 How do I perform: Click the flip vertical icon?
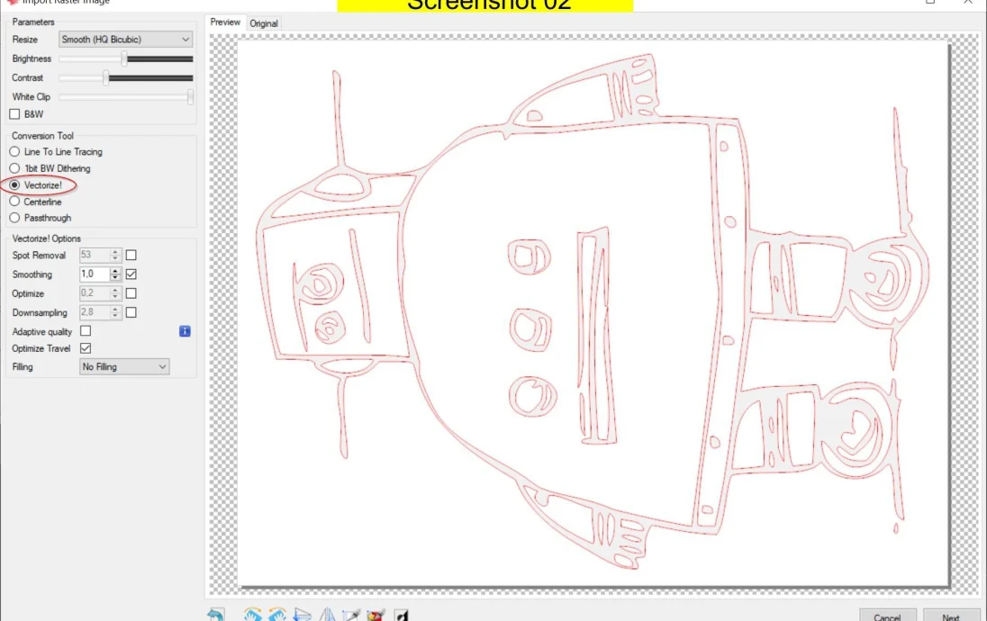[303, 616]
